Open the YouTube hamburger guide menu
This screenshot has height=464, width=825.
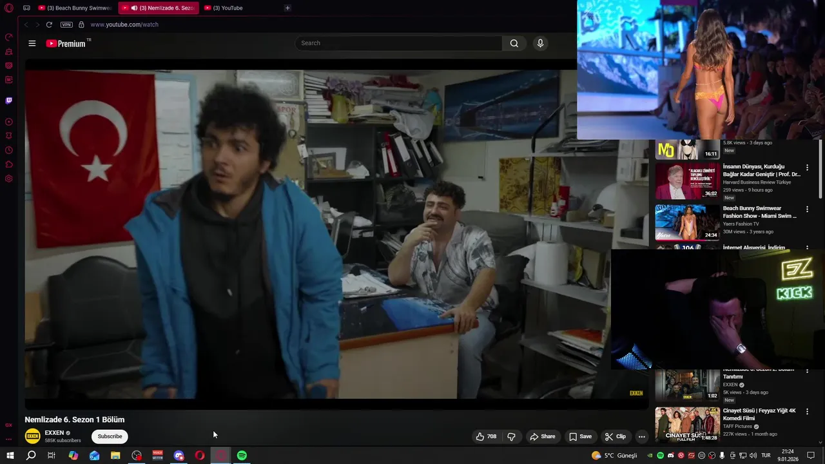[32, 43]
